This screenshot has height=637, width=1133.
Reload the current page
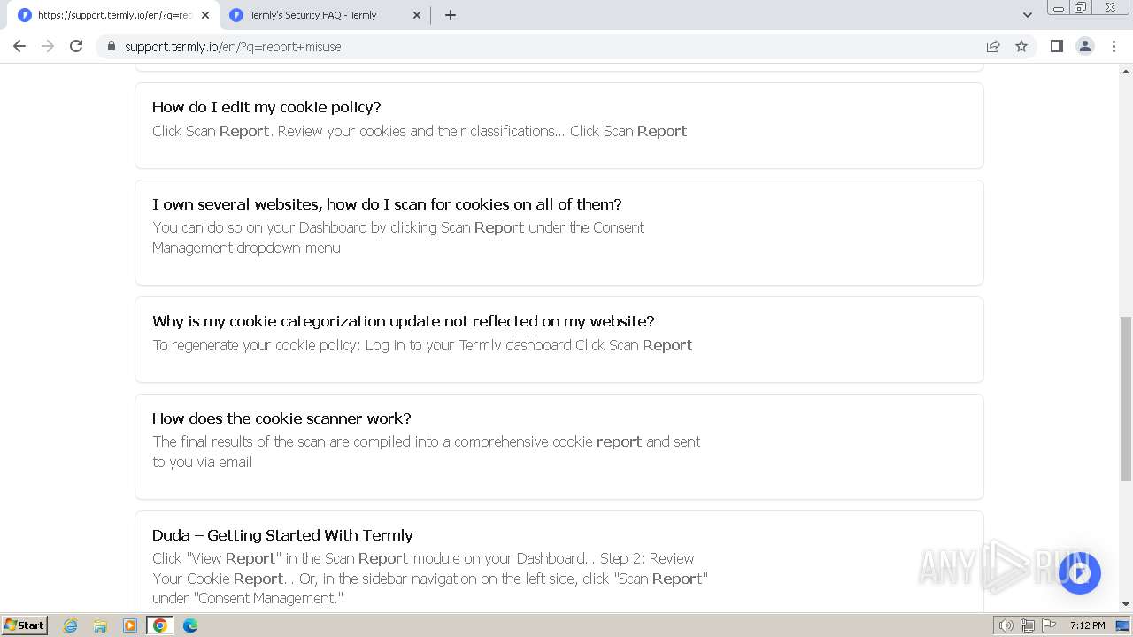(76, 46)
